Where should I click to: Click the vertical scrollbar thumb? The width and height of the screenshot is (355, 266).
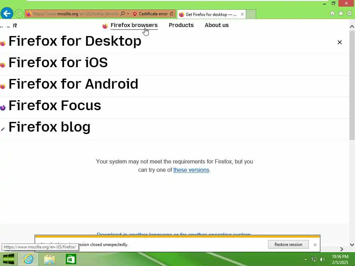pos(352,86)
